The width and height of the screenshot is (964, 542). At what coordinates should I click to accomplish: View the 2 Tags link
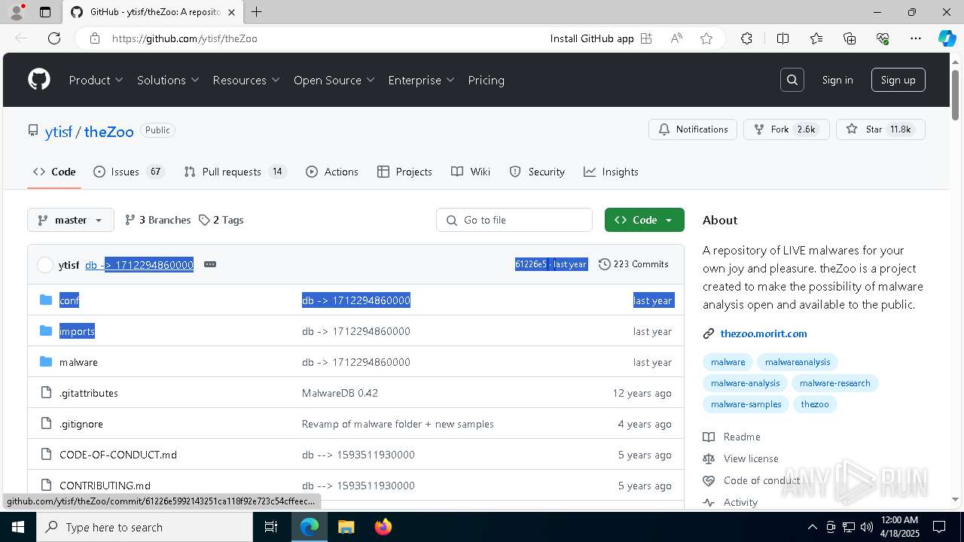tap(221, 220)
